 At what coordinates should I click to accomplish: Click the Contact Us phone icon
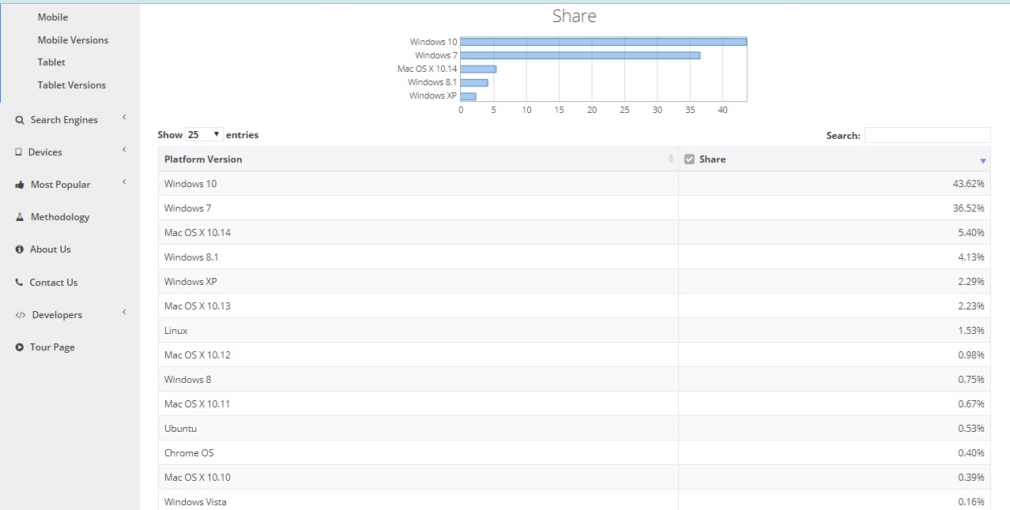pos(19,283)
